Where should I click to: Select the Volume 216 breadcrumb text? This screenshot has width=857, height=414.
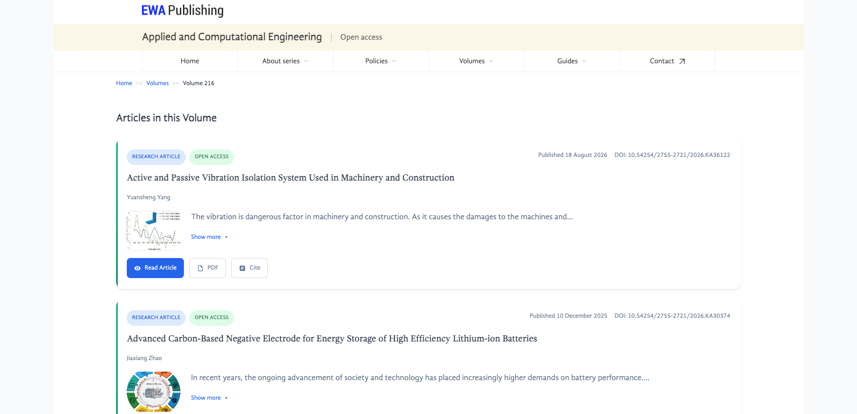pos(199,83)
